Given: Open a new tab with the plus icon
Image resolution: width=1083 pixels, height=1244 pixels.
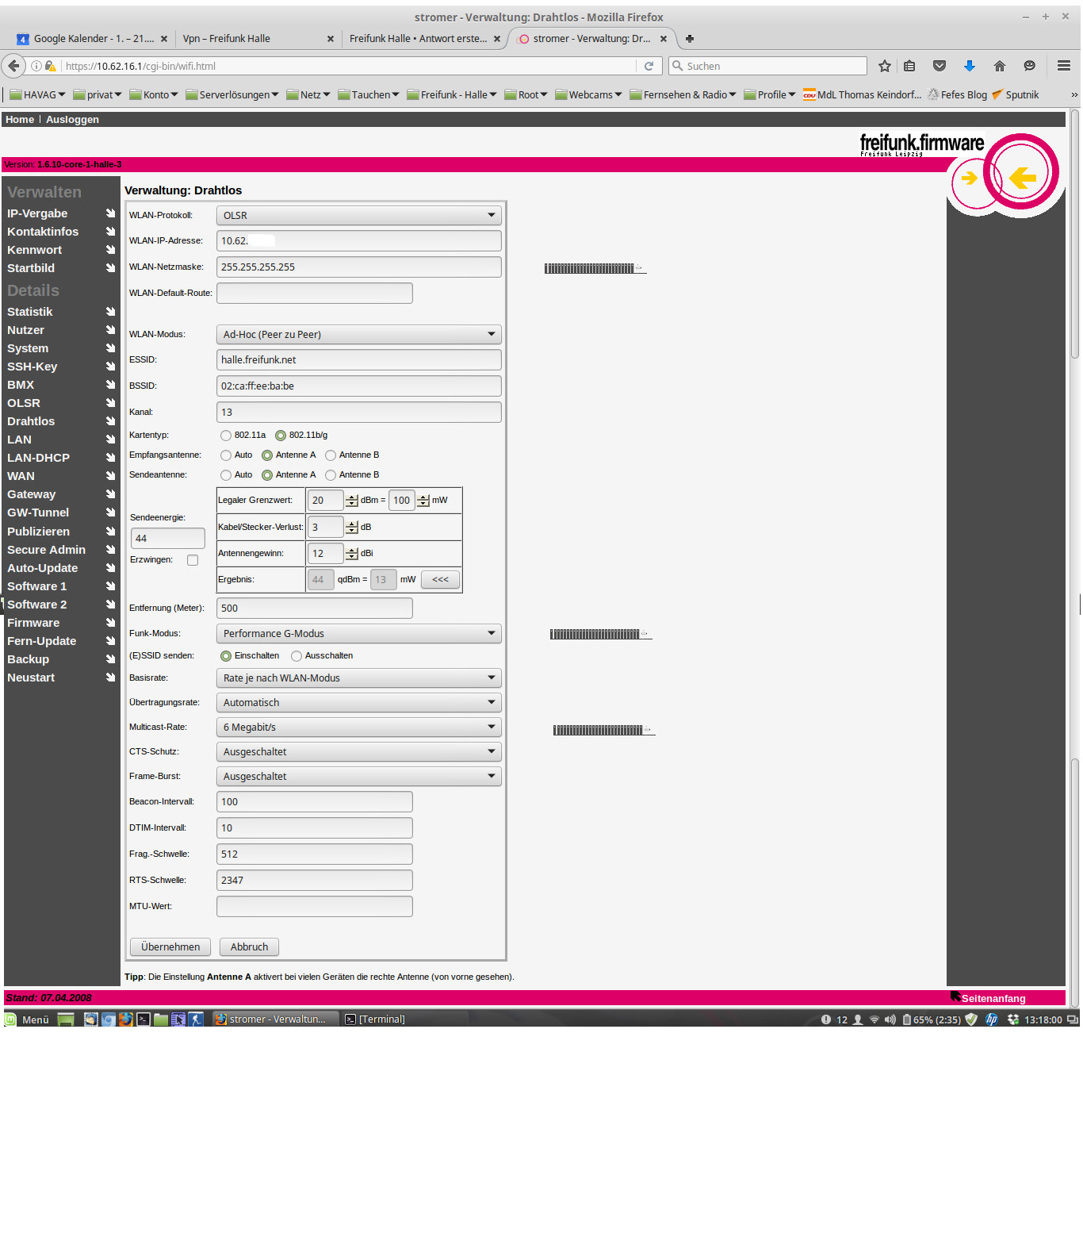Looking at the screenshot, I should 690,39.
